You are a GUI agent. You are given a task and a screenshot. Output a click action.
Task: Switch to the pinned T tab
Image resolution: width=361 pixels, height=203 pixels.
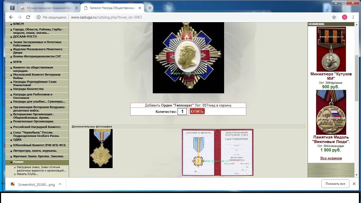coord(12,8)
